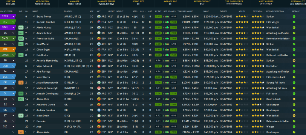Image resolution: width=306 pixels, height=135 pixels.
Task: Click the Norway flag icon for Viljar Bekkevik
Action: coord(99,66)
